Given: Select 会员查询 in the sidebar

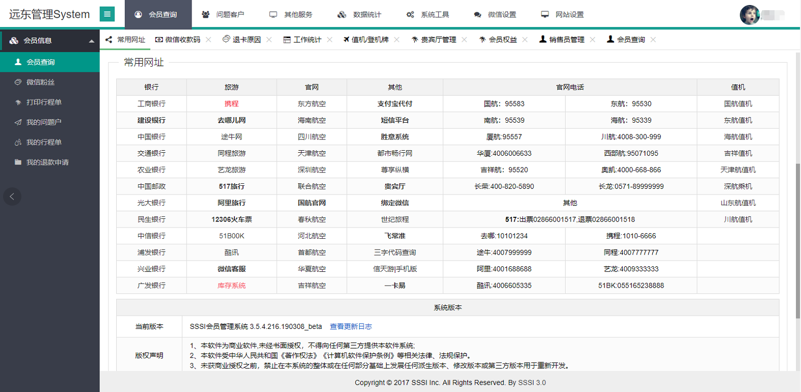Looking at the screenshot, I should coord(50,62).
